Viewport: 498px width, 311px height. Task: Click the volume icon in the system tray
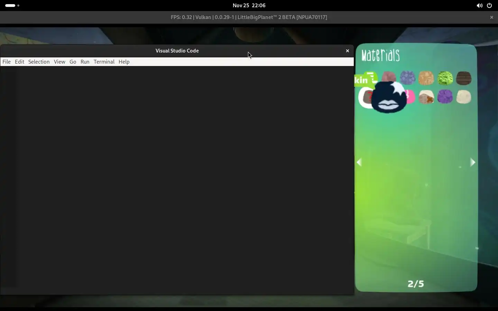pos(479,6)
